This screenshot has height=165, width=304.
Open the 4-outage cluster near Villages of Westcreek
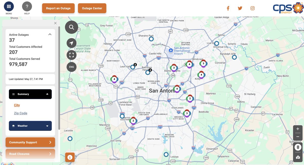click(x=114, y=79)
